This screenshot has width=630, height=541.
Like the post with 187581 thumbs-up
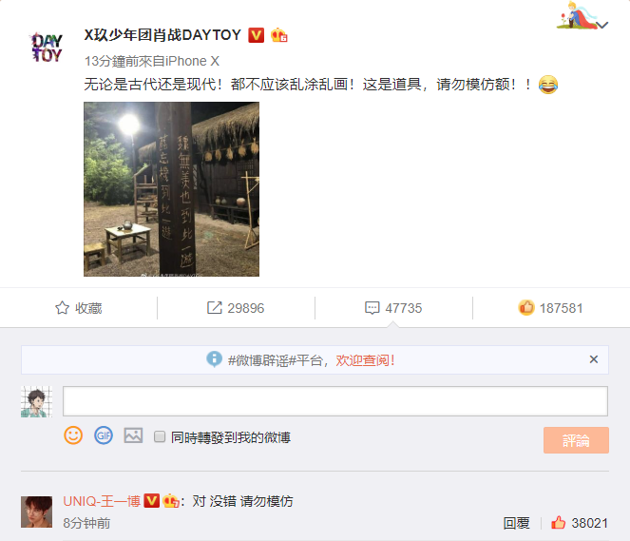point(525,308)
